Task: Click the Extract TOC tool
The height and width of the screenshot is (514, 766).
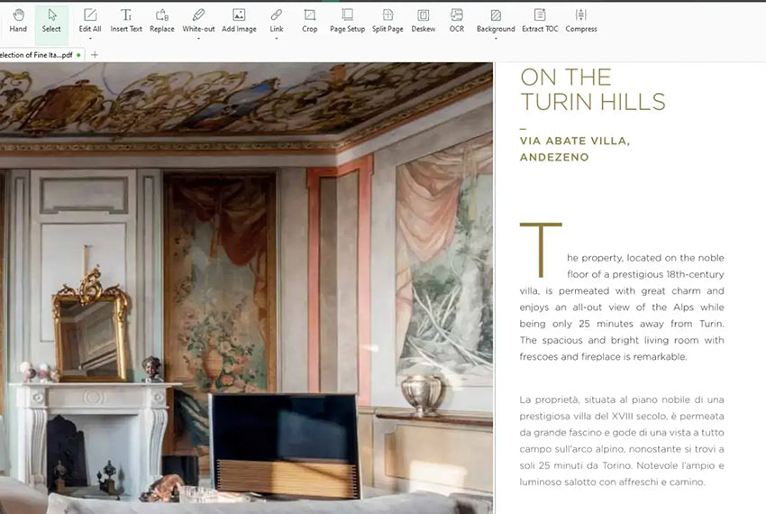Action: (539, 21)
